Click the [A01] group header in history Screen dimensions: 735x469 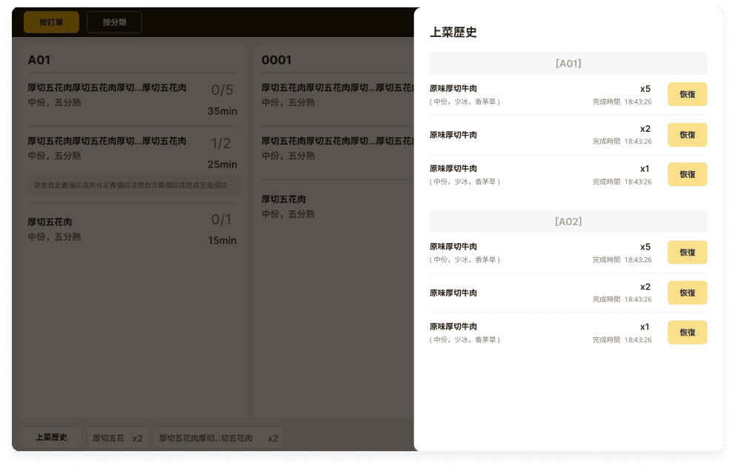[568, 64]
